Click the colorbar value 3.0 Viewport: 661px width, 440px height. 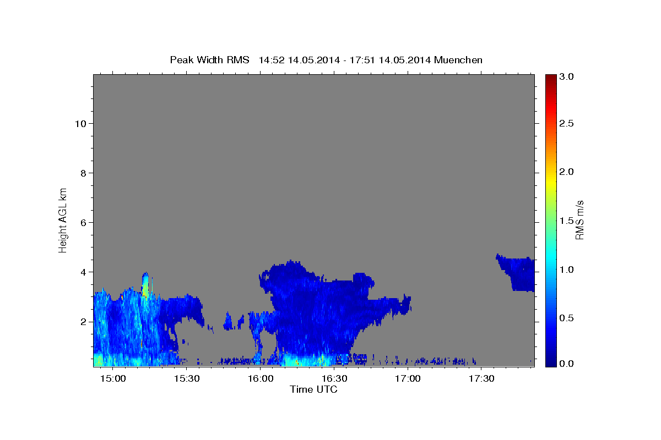567,76
